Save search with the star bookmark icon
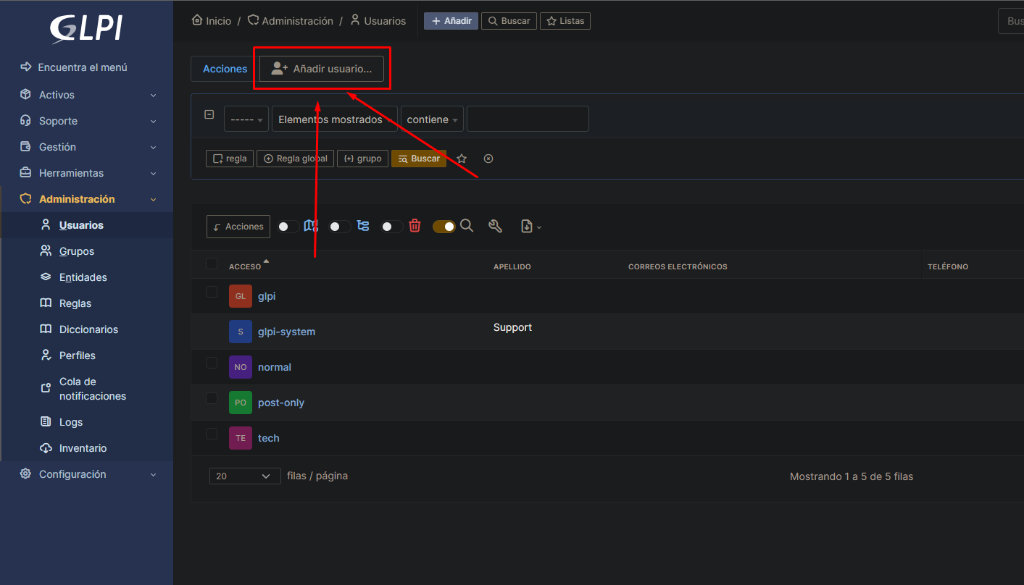 (462, 159)
